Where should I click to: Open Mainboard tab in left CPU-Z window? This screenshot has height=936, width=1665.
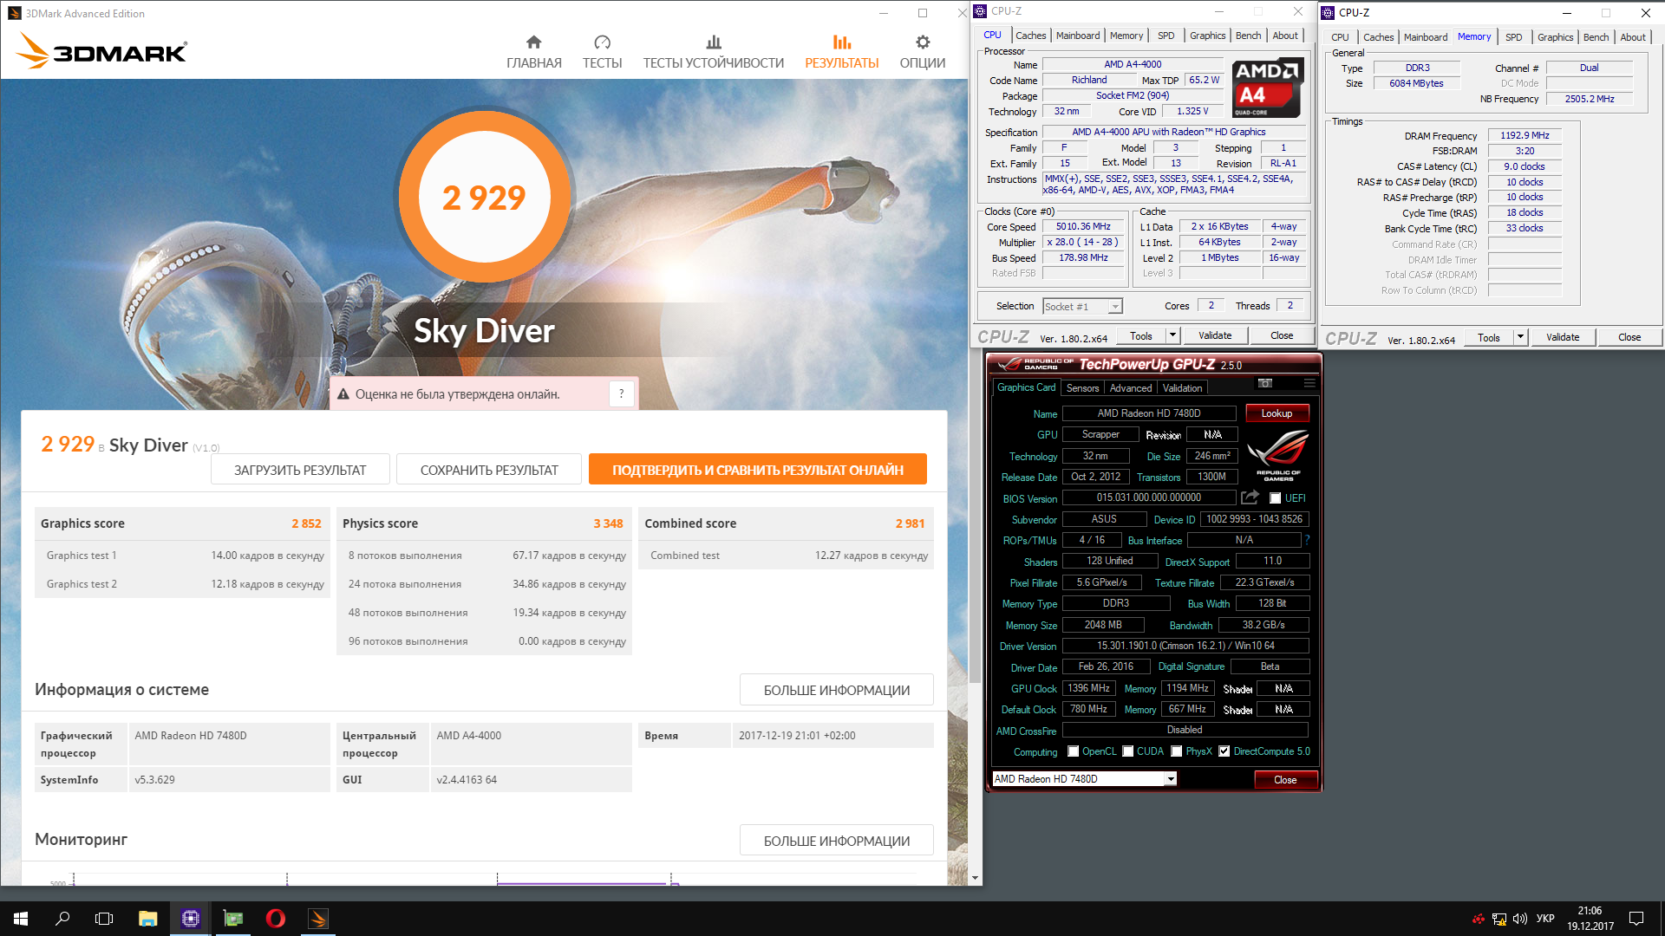(x=1078, y=36)
